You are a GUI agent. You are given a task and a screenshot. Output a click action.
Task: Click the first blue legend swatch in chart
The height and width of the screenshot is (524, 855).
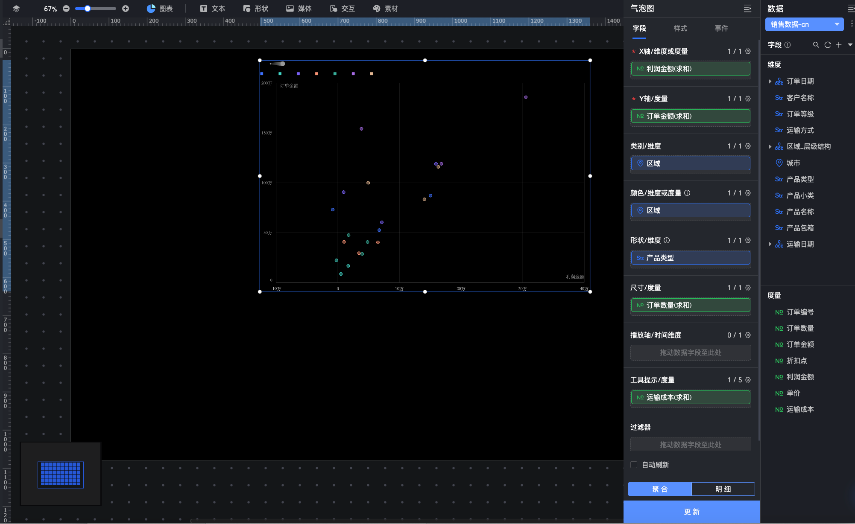click(262, 74)
